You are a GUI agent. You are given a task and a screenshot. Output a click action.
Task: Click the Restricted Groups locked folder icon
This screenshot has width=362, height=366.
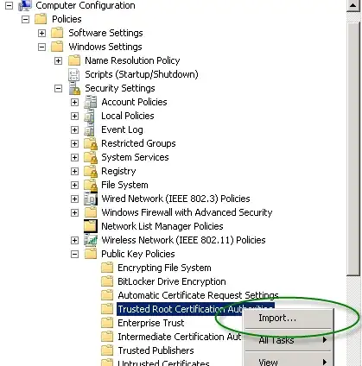click(91, 143)
